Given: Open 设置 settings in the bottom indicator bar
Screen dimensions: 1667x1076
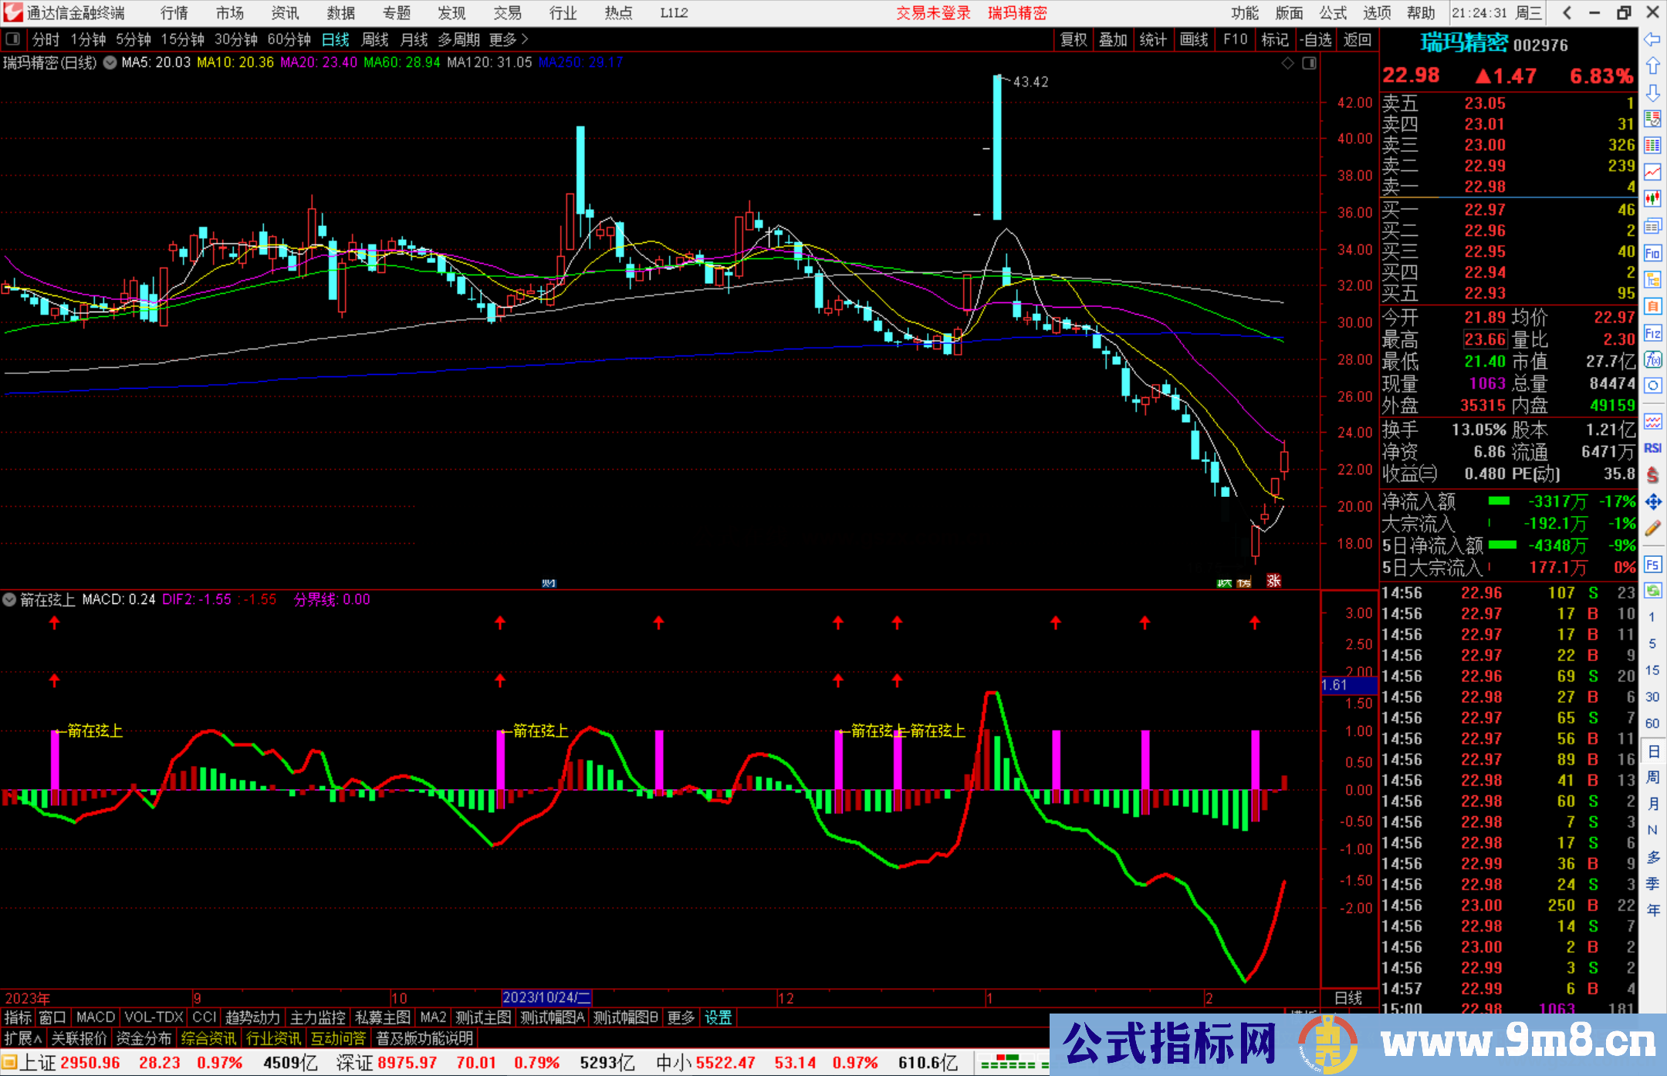Looking at the screenshot, I should [x=717, y=1017].
